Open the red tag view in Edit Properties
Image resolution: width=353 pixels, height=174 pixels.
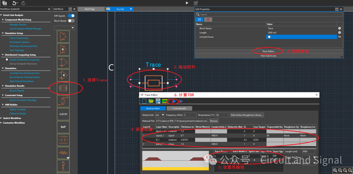(208, 20)
